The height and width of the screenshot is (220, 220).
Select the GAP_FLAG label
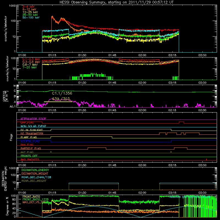[x=27, y=122]
